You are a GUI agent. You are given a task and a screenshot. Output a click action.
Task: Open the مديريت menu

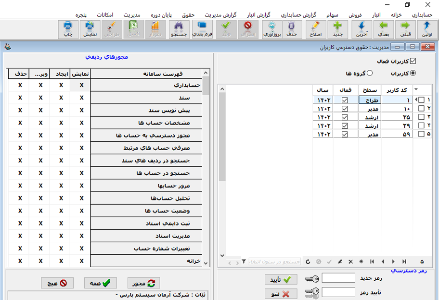tap(132, 15)
